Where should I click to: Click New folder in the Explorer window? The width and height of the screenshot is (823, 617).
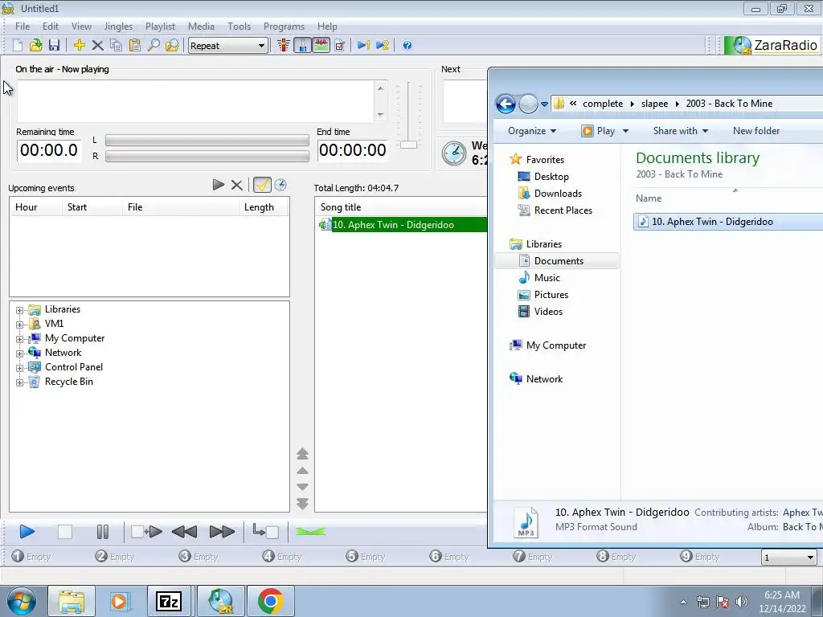(x=755, y=131)
